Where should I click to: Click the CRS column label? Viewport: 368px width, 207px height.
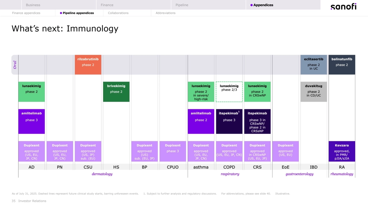click(x=257, y=167)
